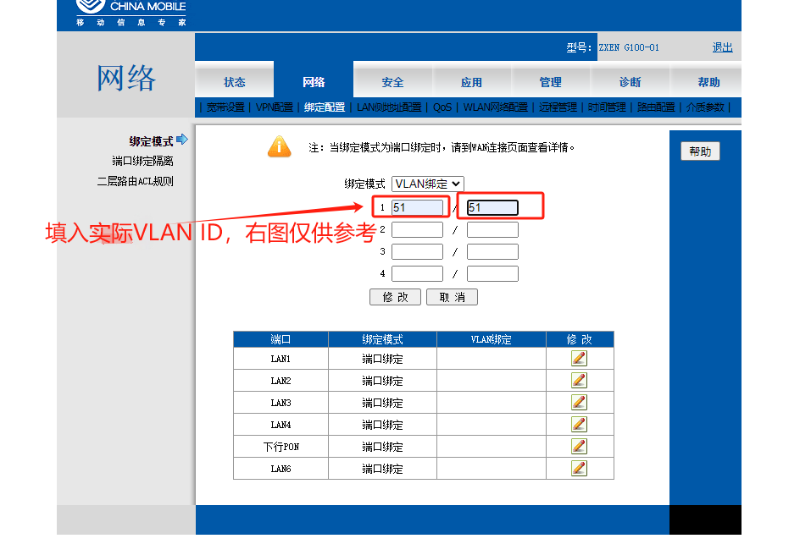Click the second VLAN field of row 2
Screen dimensions: 811x555
[x=492, y=230]
